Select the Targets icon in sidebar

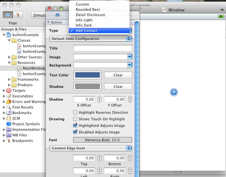pyautogui.click(x=9, y=90)
